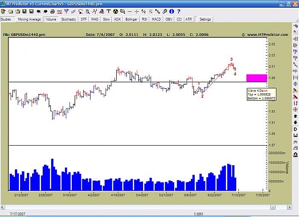The image size is (299, 217).
Task: Toggle the Volume study
Action: coord(51,19)
